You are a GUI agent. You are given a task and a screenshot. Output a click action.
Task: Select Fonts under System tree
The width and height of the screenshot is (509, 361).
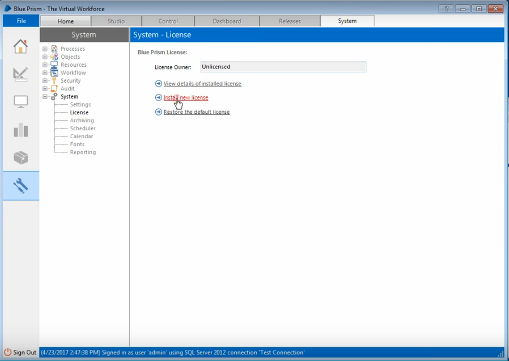pos(77,144)
